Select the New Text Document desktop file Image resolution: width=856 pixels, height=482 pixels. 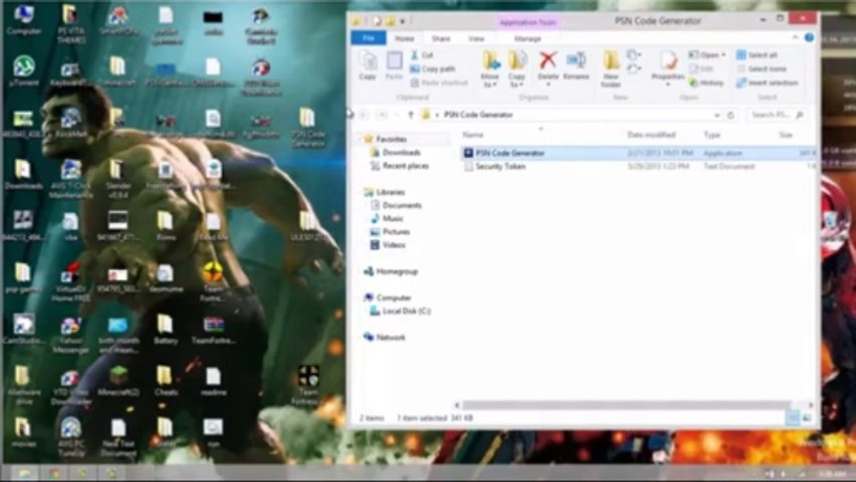[118, 438]
